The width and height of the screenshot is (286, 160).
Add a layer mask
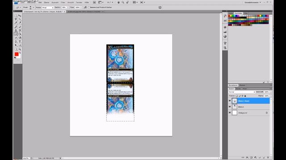(x=251, y=157)
